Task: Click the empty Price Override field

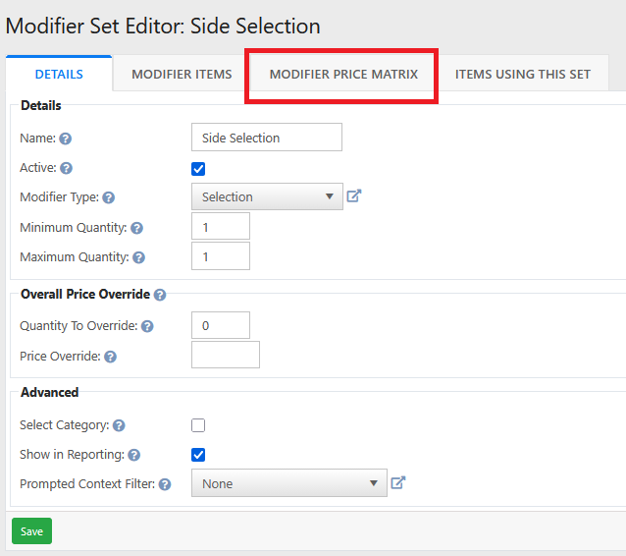Action: point(226,355)
